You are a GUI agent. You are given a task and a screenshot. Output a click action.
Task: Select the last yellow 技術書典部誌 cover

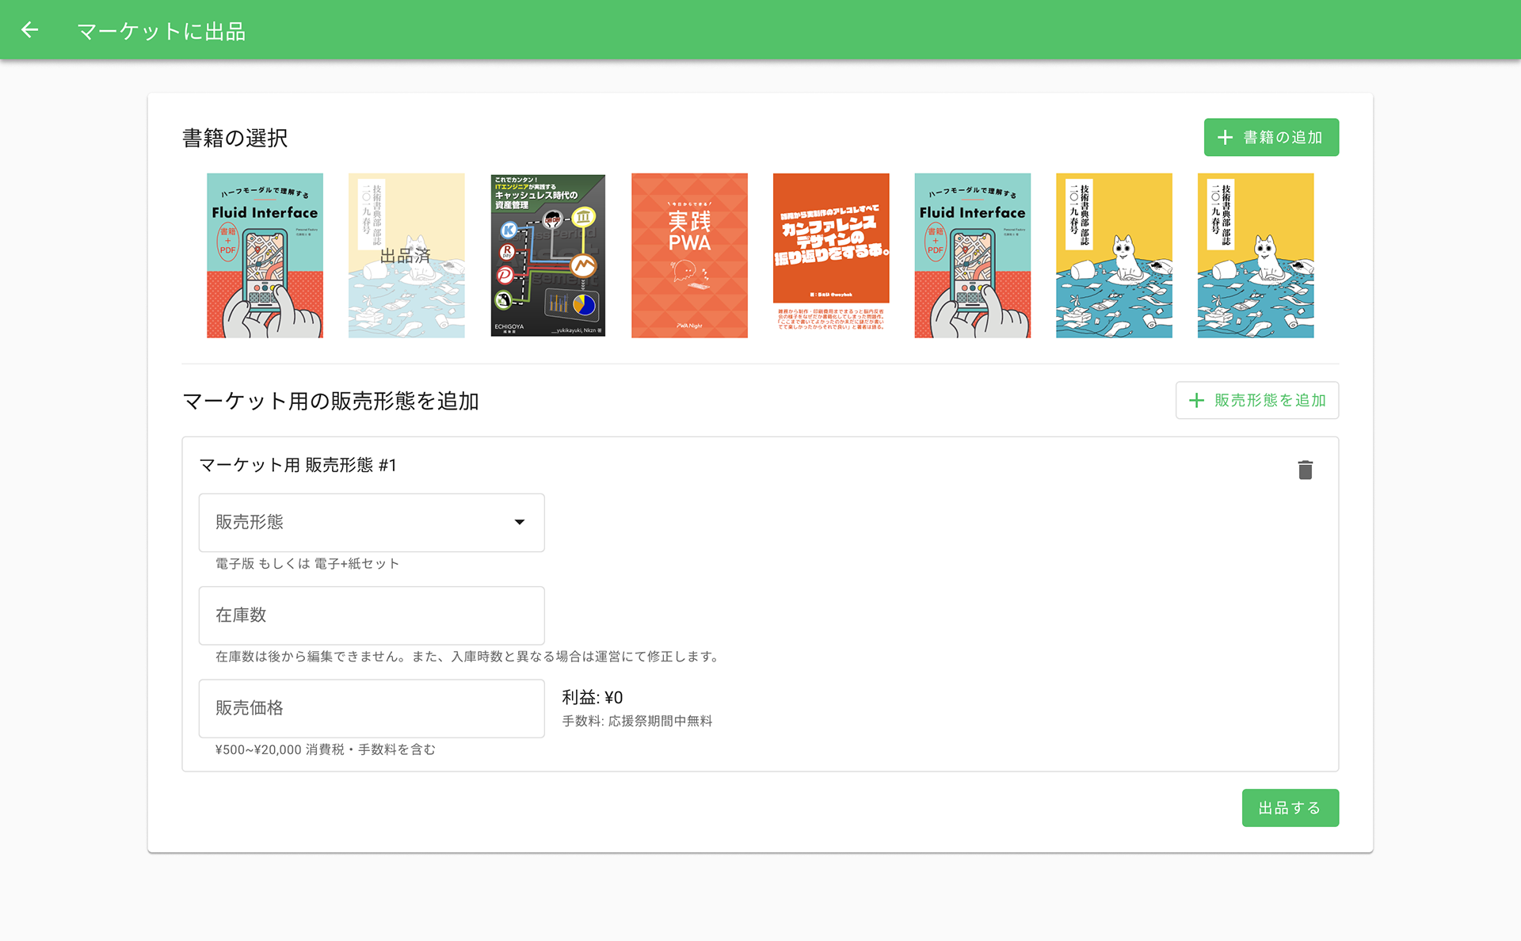point(1255,256)
